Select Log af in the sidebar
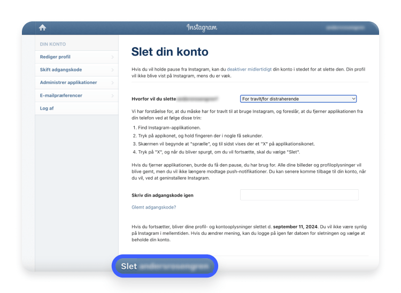 point(76,108)
